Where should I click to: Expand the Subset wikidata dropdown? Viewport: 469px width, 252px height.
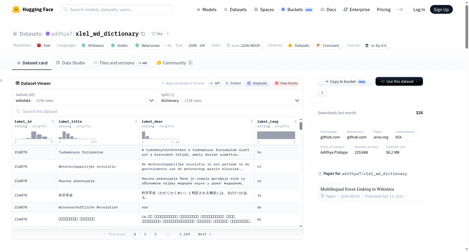coord(85,97)
